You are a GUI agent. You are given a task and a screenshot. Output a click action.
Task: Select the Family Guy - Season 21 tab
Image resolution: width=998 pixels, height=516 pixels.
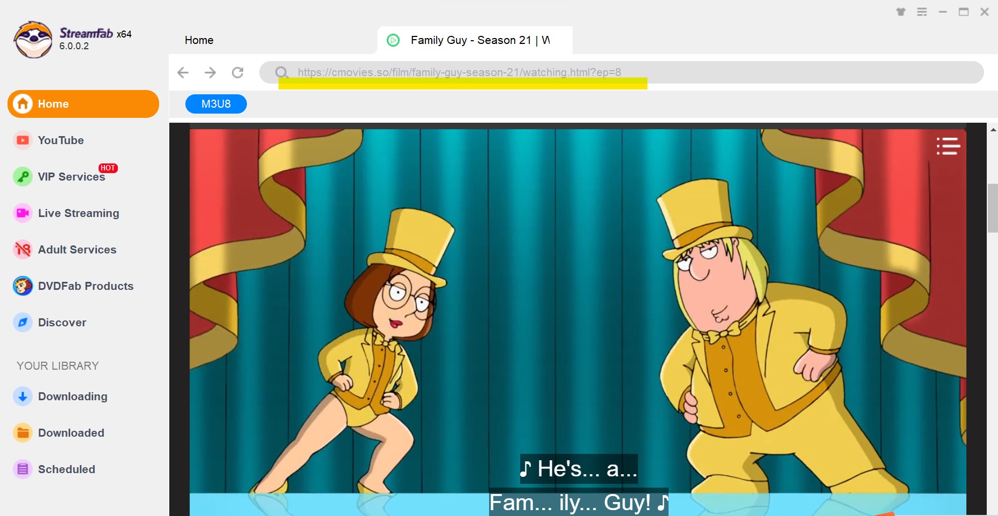475,40
